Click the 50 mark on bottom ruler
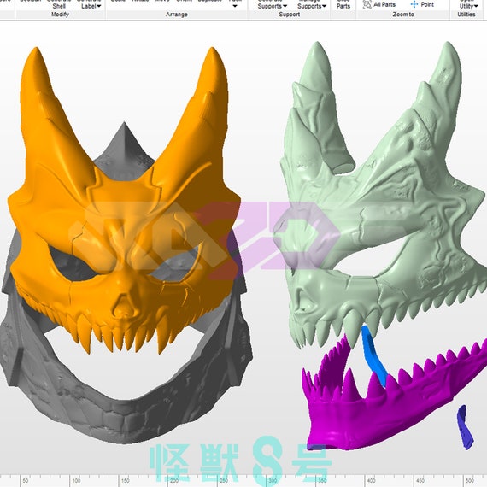This screenshot has width=487, height=487. click(25, 481)
